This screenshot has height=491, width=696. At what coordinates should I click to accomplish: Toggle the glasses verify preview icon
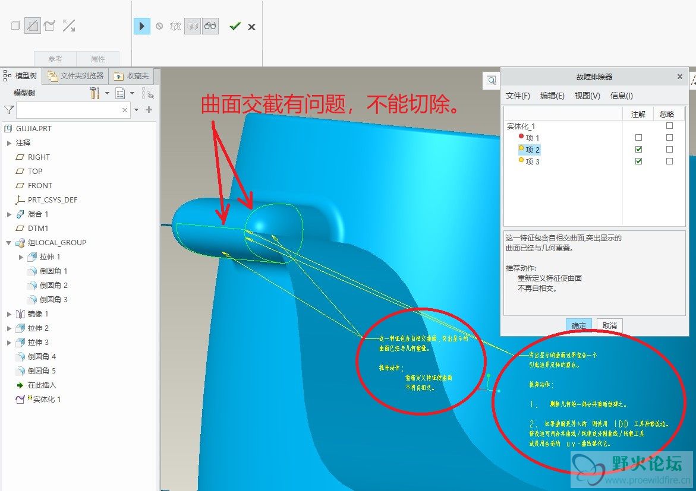(210, 26)
